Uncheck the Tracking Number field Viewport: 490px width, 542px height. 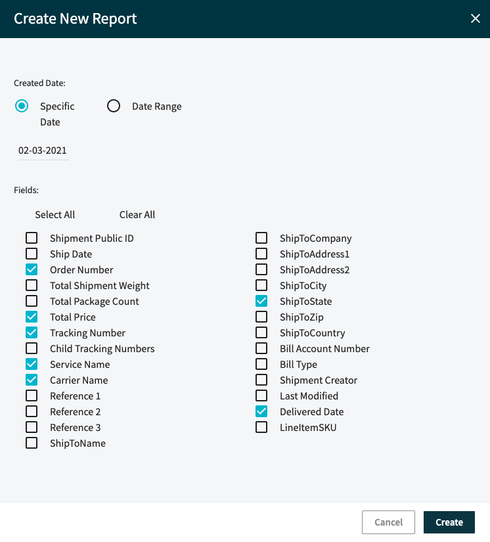tap(31, 332)
